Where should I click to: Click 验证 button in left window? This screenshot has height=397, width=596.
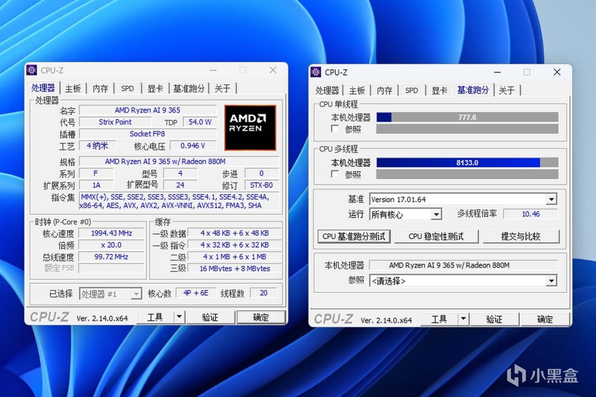[x=210, y=317]
